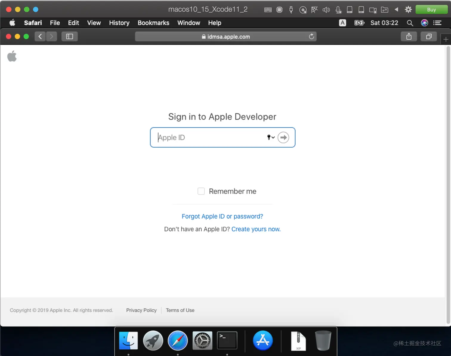Click the input source 'A' menu icon
Image resolution: width=451 pixels, height=356 pixels.
pyautogui.click(x=342, y=23)
